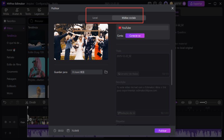This screenshot has width=224, height=140.
Task: Click the fit timeline icon
Action: [x=190, y=102]
